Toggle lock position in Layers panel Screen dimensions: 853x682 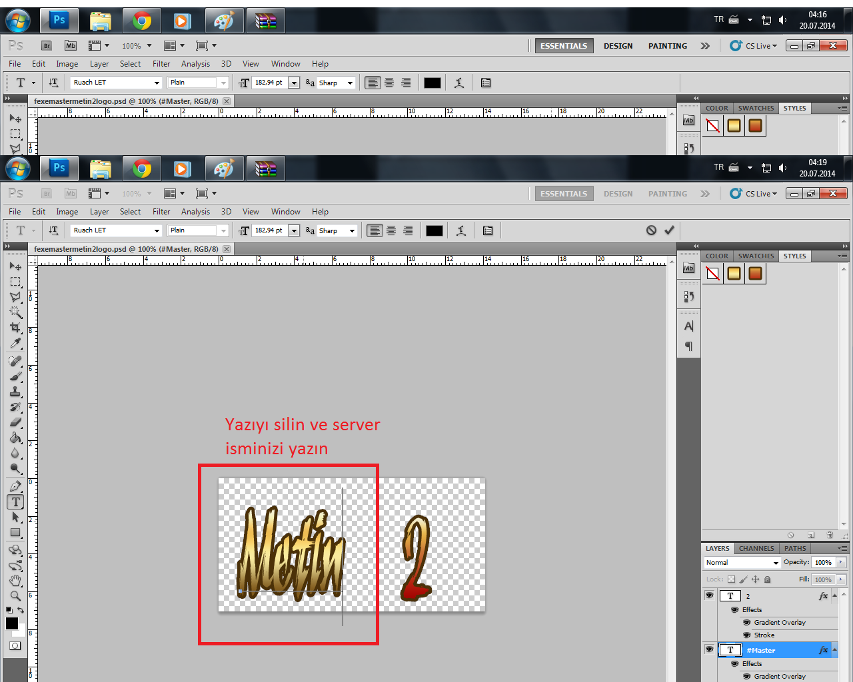pyautogui.click(x=755, y=579)
